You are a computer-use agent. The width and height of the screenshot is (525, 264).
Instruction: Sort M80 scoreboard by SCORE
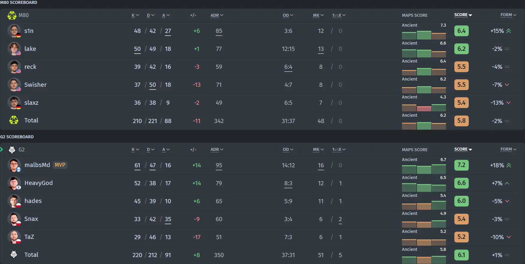(x=463, y=15)
